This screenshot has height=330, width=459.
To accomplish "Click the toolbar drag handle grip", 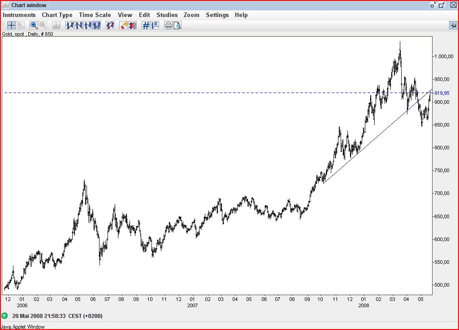I will (3, 25).
